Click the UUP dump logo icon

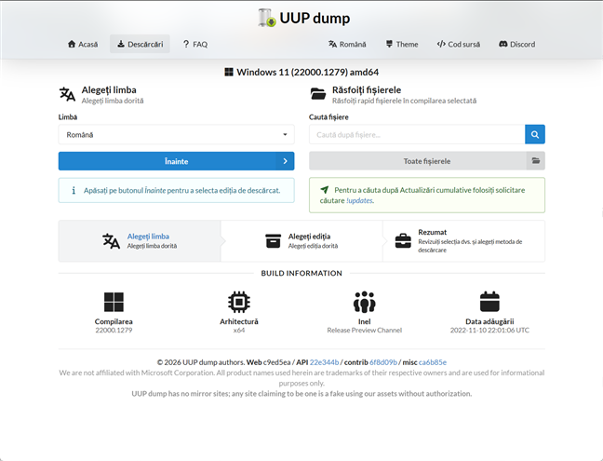[x=267, y=18]
